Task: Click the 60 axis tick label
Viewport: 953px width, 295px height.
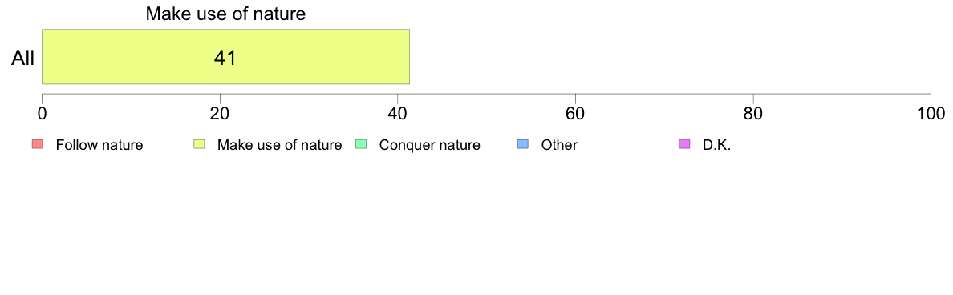Action: point(575,113)
